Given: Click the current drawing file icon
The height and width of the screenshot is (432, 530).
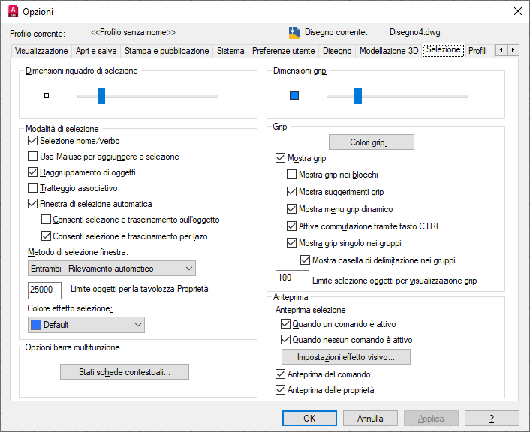Looking at the screenshot, I should point(294,33).
